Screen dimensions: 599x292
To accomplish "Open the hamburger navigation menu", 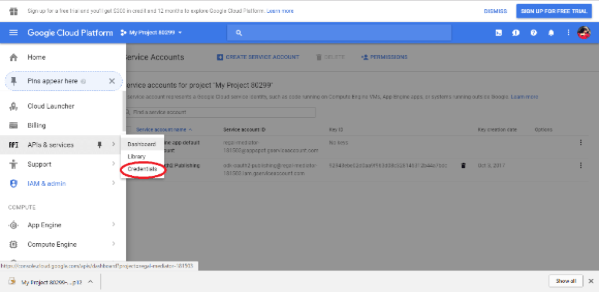I will coord(14,32).
